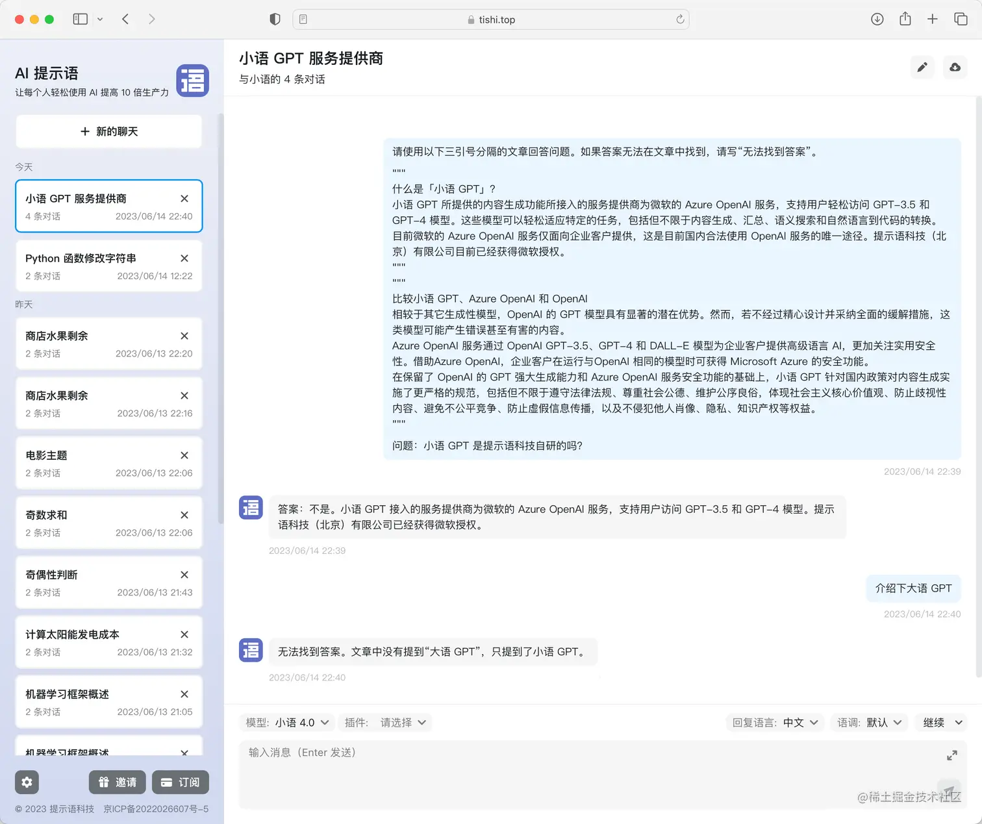Screen dimensions: 982x824
Task: Open the 回复语言 中文 dropdown
Action: tap(775, 723)
